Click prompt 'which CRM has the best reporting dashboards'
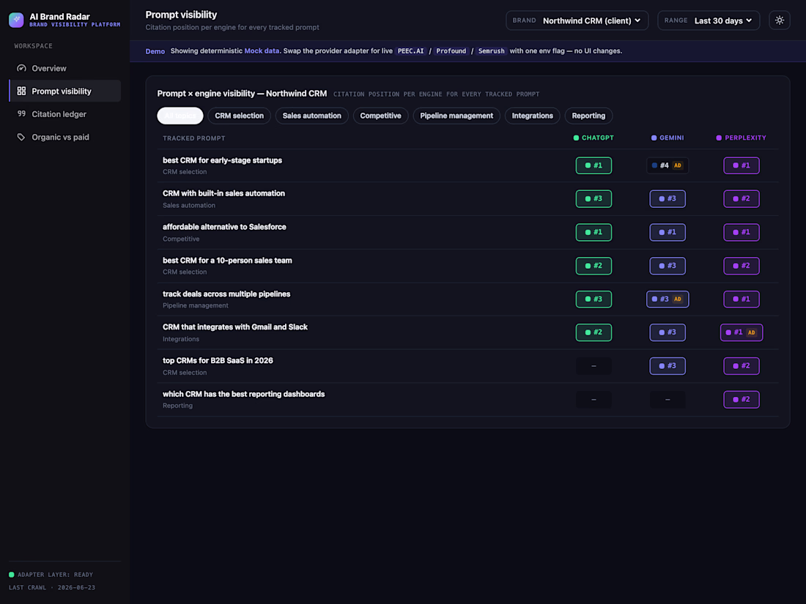Viewport: 806px width, 604px height. pos(244,394)
